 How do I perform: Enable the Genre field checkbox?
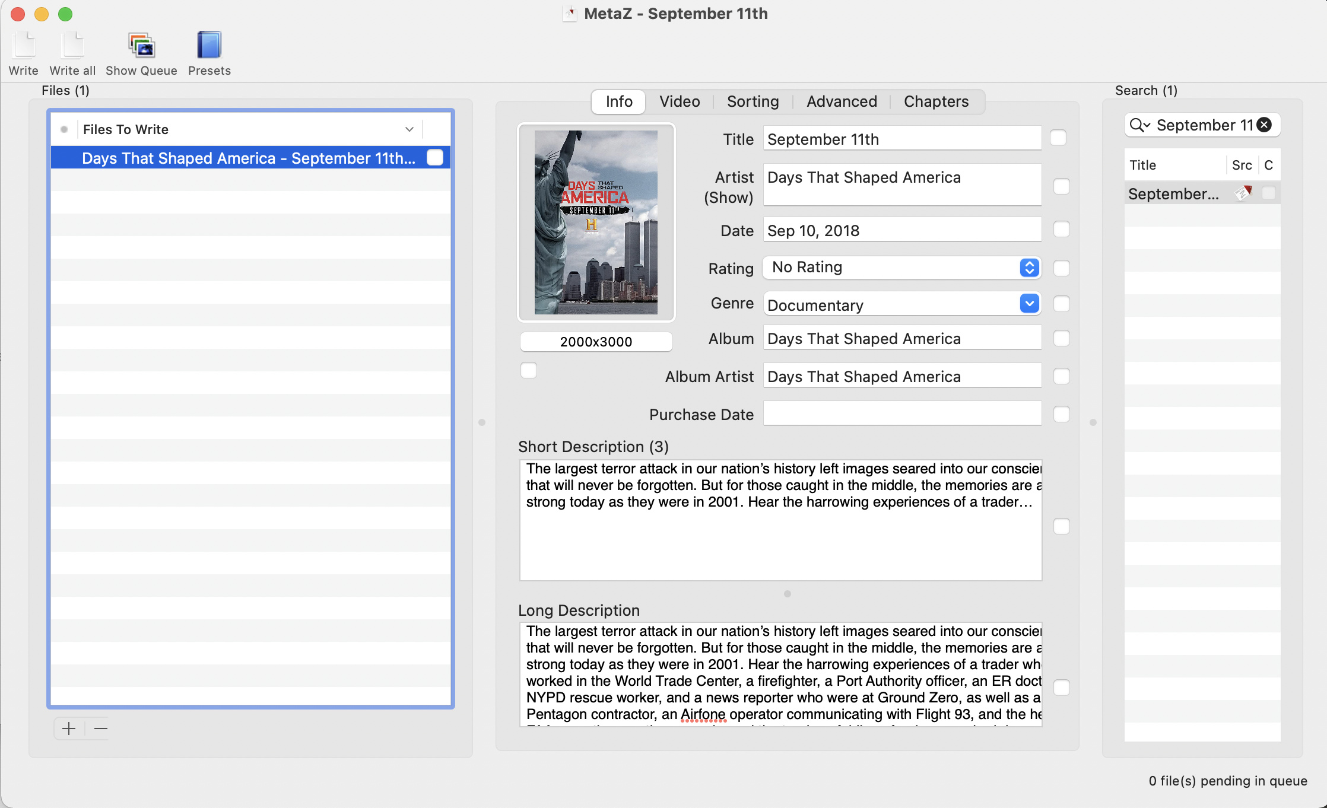[x=1061, y=304]
